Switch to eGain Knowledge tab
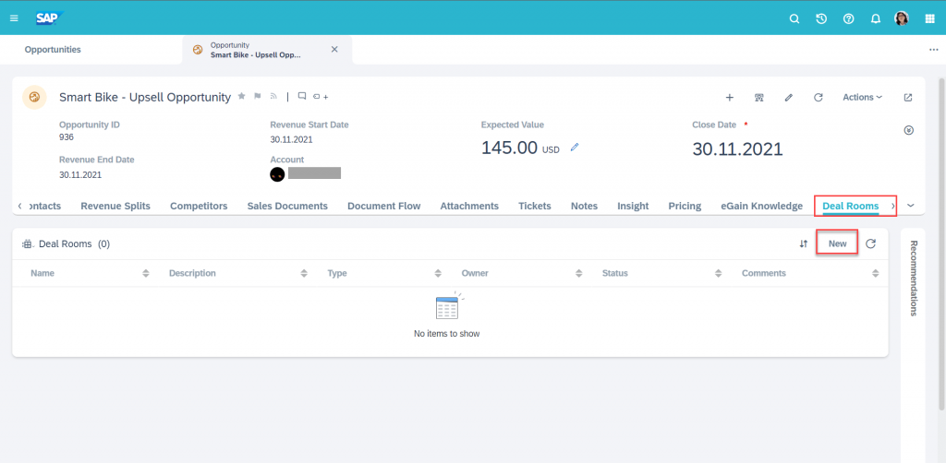946x463 pixels. click(x=761, y=206)
